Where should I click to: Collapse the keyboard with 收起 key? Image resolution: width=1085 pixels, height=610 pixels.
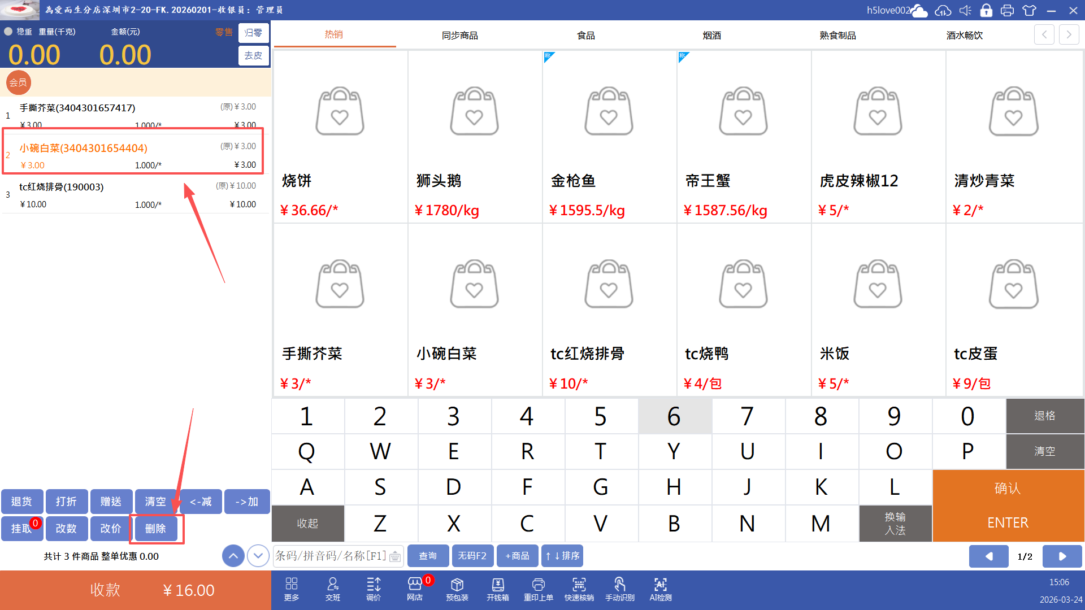(x=307, y=523)
